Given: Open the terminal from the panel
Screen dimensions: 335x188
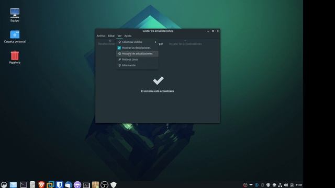Looking at the screenshot, I should pos(23,184).
